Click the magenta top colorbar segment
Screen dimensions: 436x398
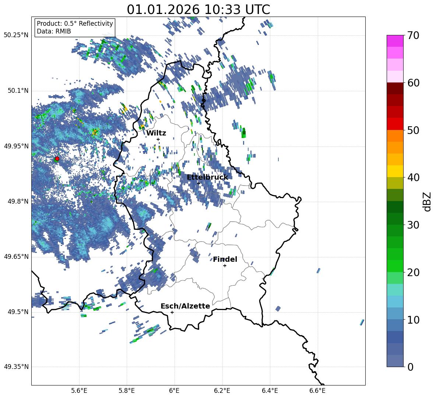coord(395,41)
